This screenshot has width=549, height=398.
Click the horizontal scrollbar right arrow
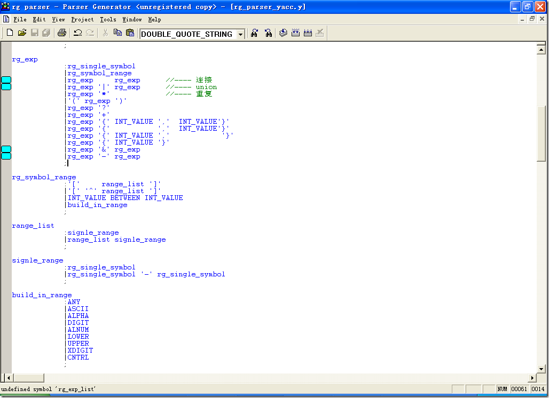click(x=532, y=378)
